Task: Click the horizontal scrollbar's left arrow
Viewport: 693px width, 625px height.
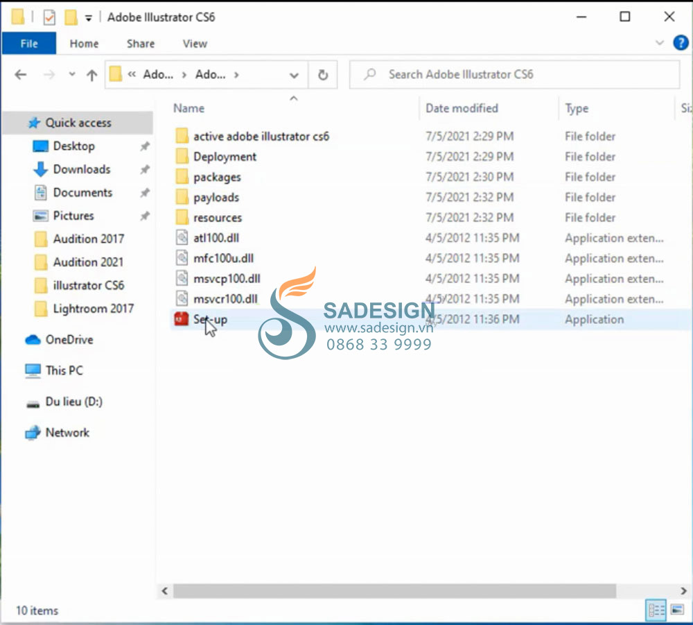Action: click(165, 590)
